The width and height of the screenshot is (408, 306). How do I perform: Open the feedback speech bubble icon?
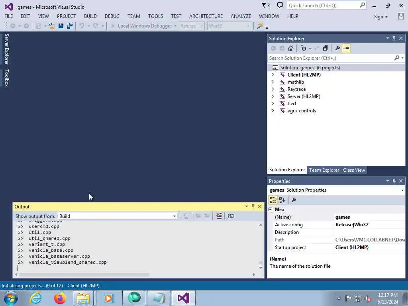(280, 5)
